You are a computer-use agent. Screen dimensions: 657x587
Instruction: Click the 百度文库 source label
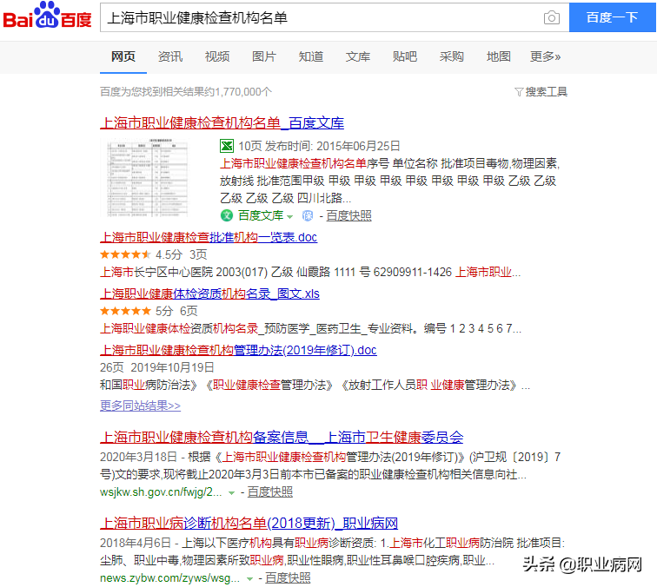tap(261, 215)
